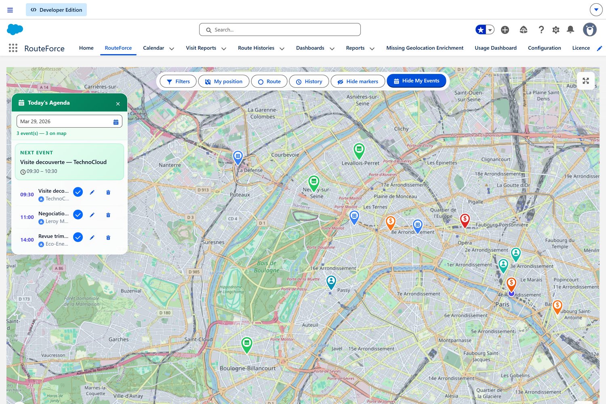Expand the Calendar tab dropdown chevron
Image resolution: width=606 pixels, height=404 pixels.
172,48
